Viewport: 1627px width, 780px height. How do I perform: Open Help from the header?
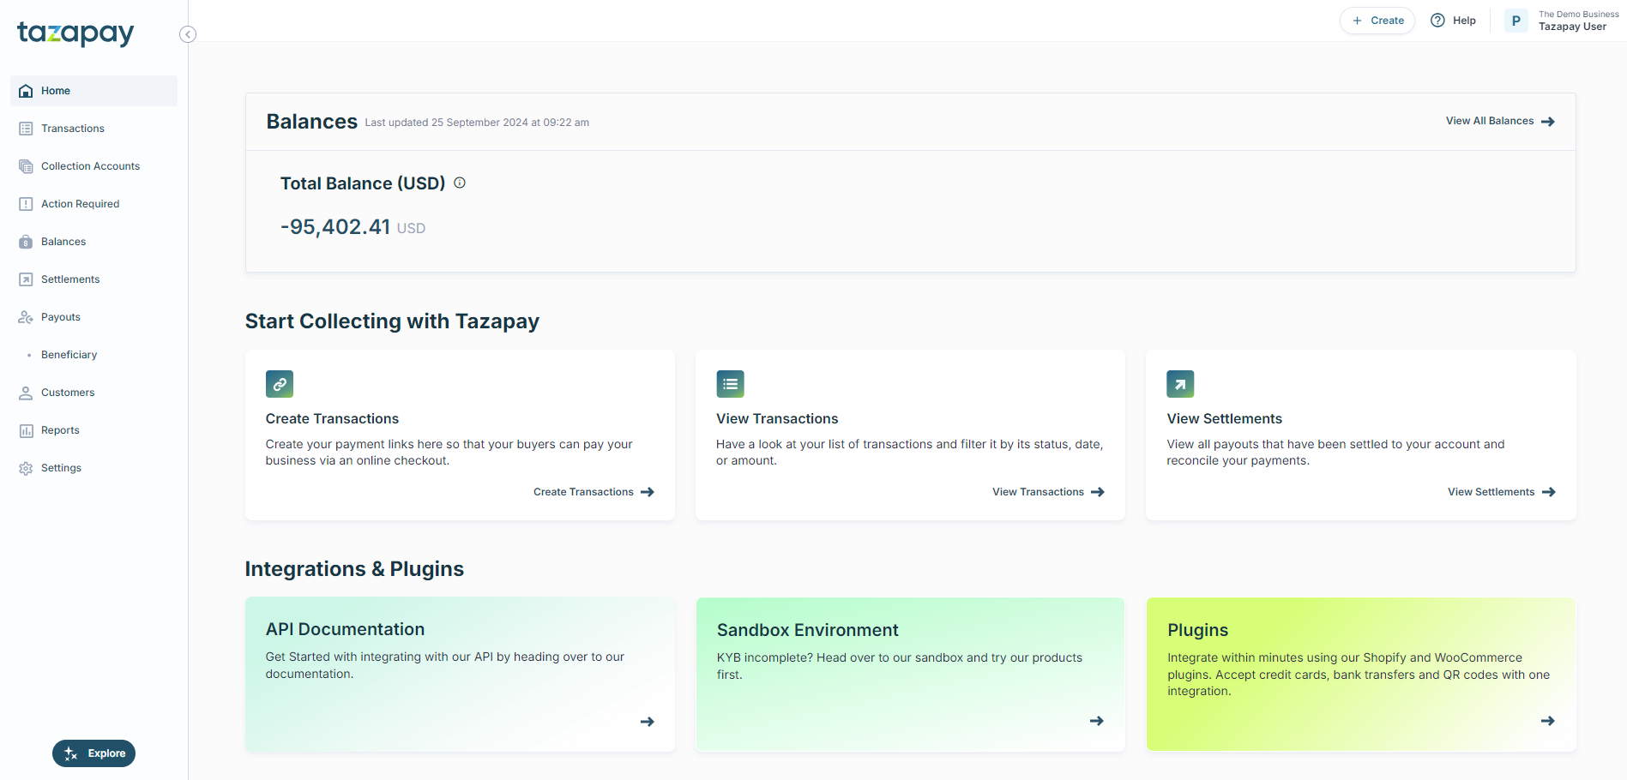click(x=1453, y=21)
